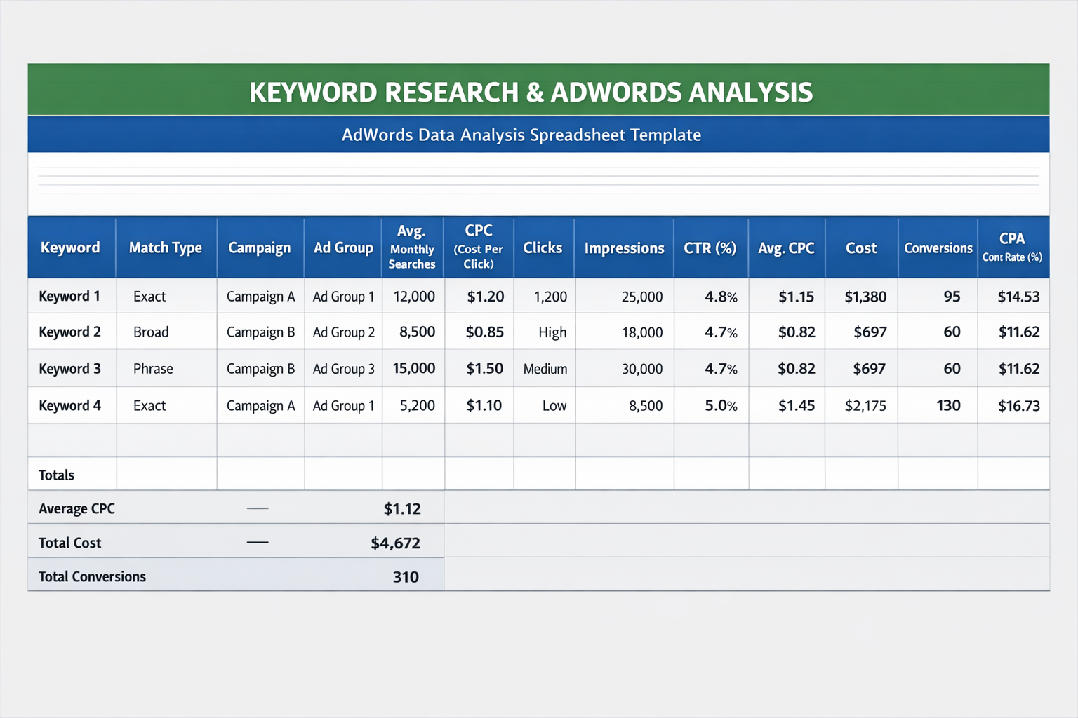The image size is (1078, 718).
Task: Click the Totals row label
Action: point(56,475)
